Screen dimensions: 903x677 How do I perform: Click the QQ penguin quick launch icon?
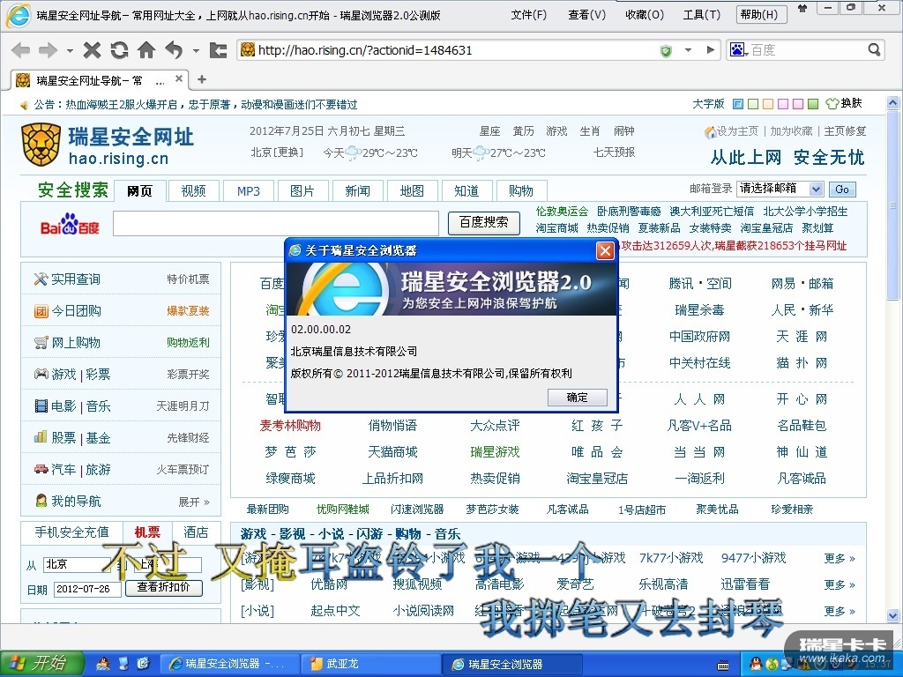(104, 664)
